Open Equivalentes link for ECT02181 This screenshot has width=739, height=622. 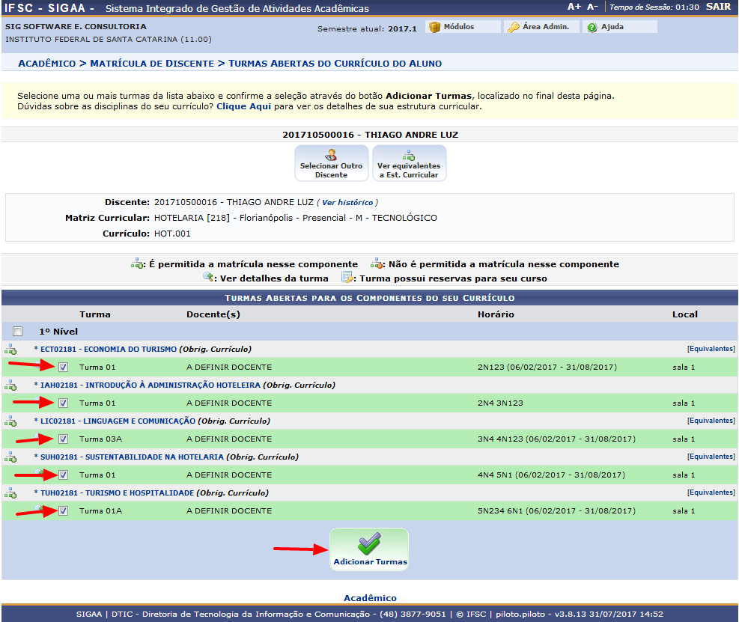click(x=711, y=349)
